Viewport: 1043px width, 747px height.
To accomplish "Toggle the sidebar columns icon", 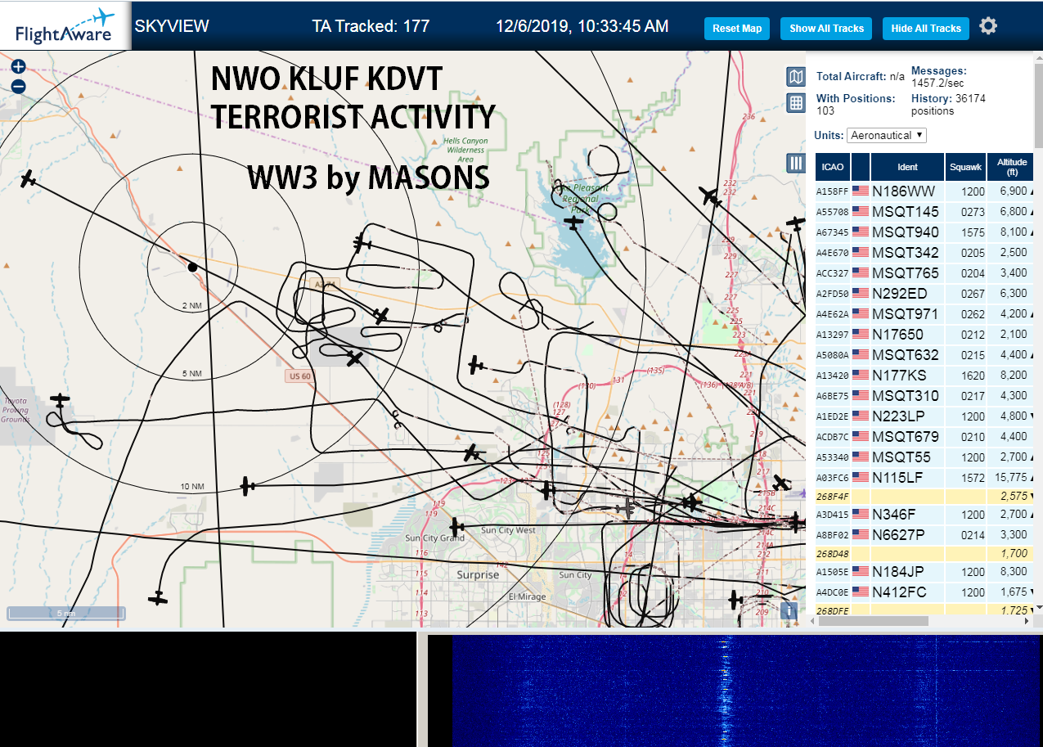I will (x=796, y=163).
